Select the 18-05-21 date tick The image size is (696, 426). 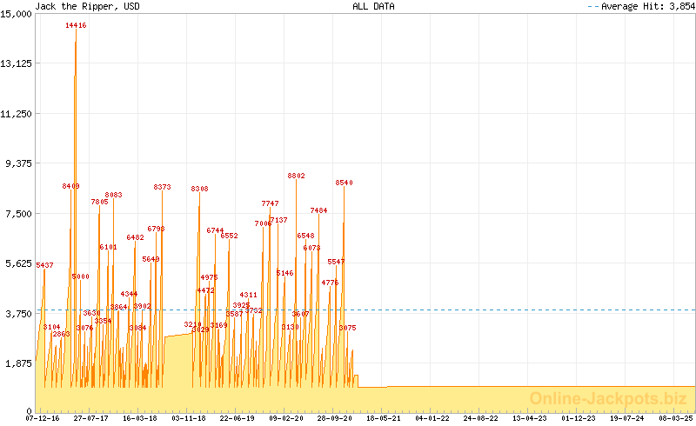[x=384, y=418]
